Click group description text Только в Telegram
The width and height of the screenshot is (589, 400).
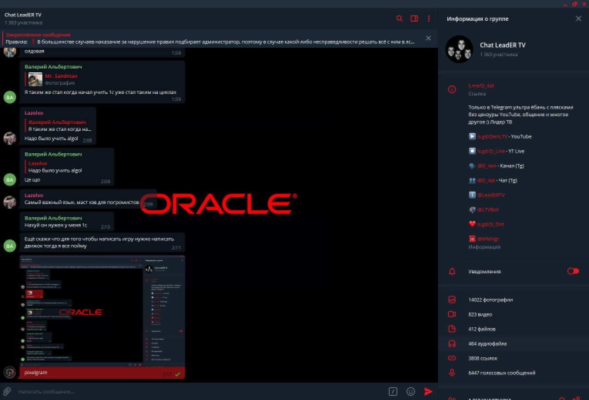(x=521, y=115)
